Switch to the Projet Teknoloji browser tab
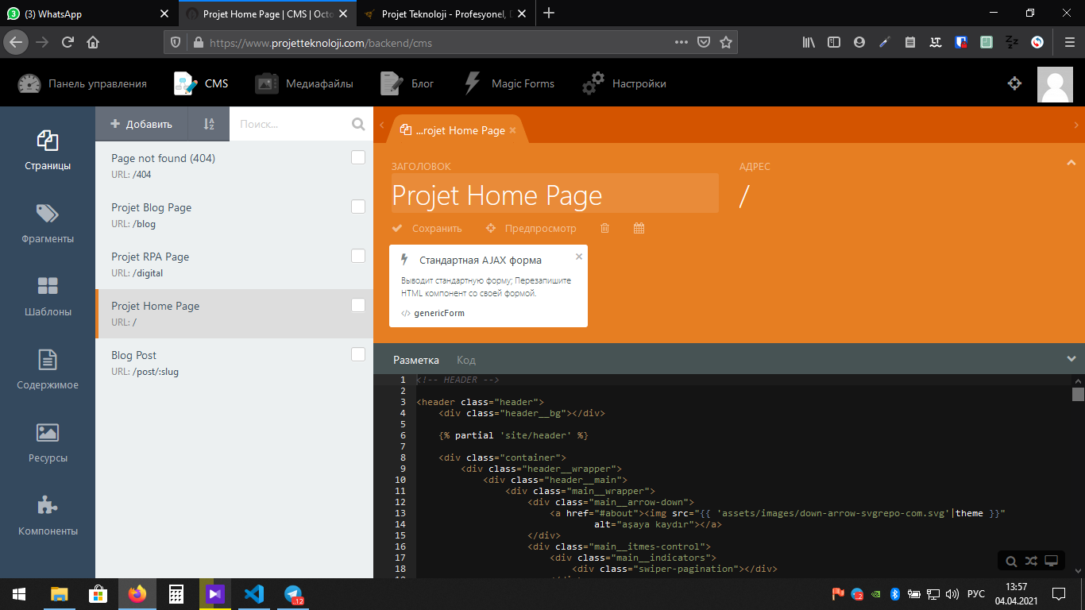This screenshot has width=1085, height=610. click(x=446, y=14)
